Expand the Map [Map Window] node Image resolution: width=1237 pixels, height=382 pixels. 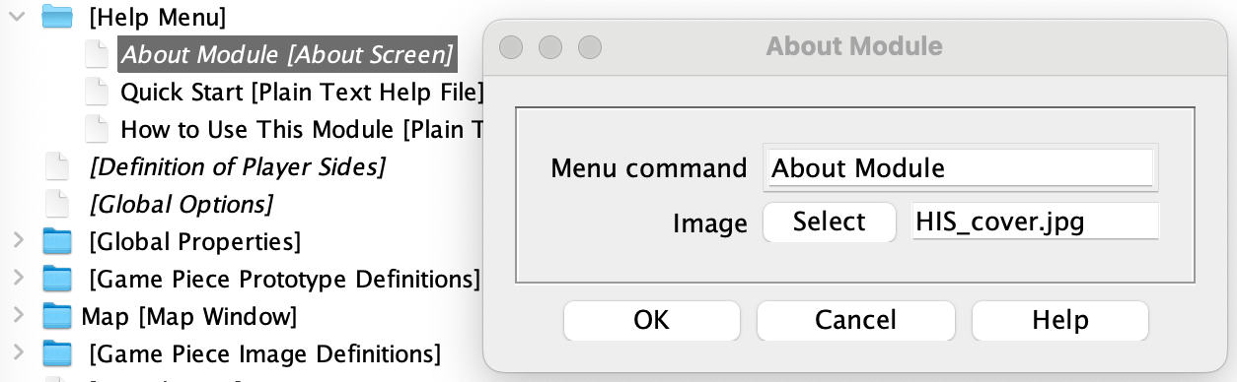tap(17, 316)
